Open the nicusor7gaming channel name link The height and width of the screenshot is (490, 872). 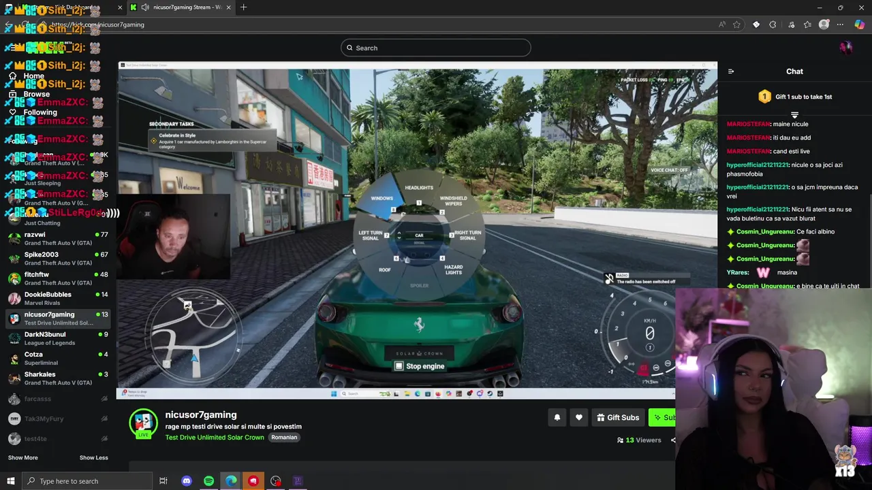(201, 414)
